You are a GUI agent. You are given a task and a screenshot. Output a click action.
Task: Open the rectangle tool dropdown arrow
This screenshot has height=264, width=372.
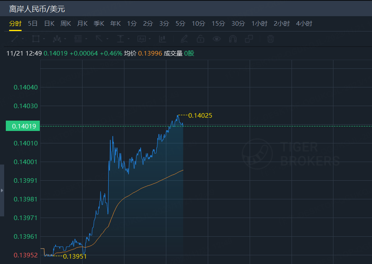click(x=44, y=39)
